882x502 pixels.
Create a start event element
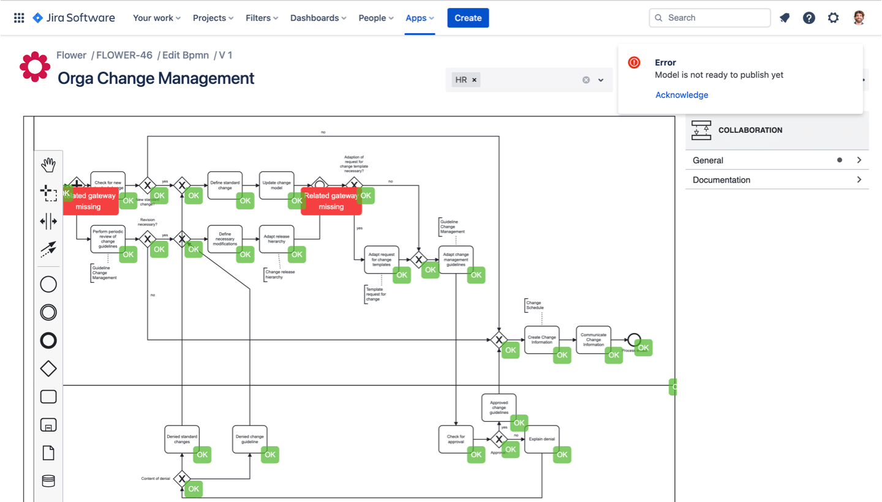pyautogui.click(x=48, y=283)
